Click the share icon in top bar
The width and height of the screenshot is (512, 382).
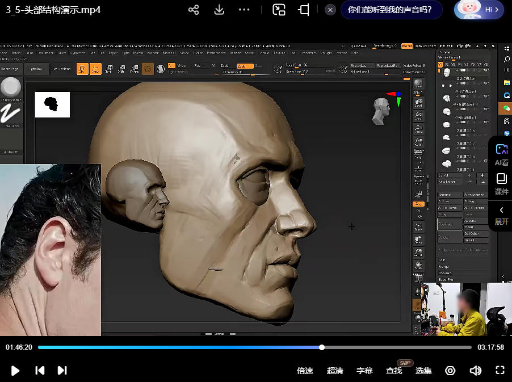(x=194, y=10)
